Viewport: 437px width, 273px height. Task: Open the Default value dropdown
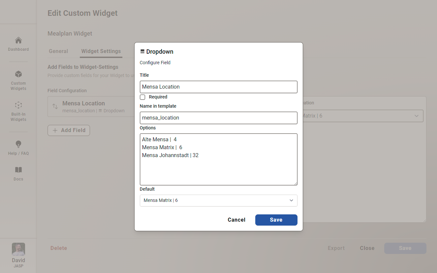pyautogui.click(x=218, y=201)
